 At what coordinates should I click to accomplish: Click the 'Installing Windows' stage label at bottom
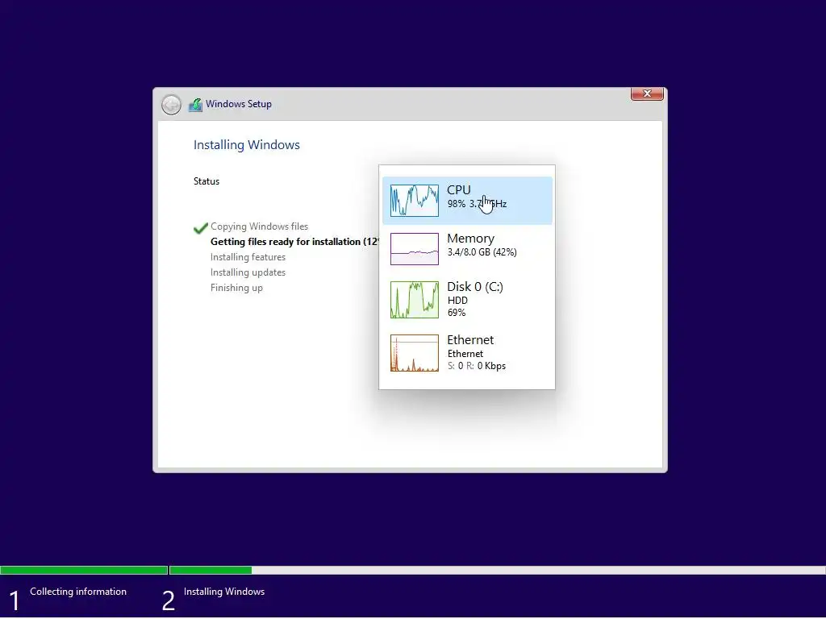point(224,592)
